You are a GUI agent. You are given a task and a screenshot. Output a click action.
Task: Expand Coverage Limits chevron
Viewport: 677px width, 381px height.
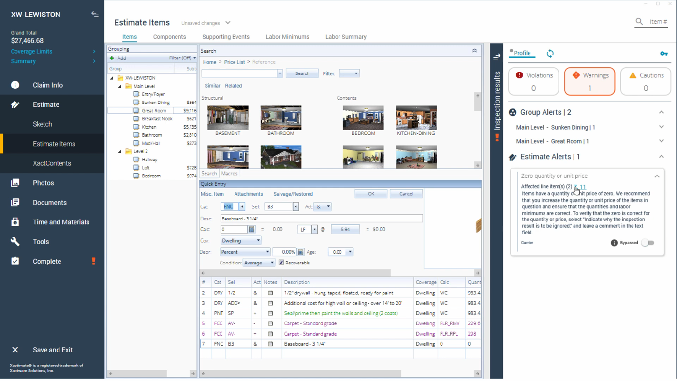click(x=94, y=51)
